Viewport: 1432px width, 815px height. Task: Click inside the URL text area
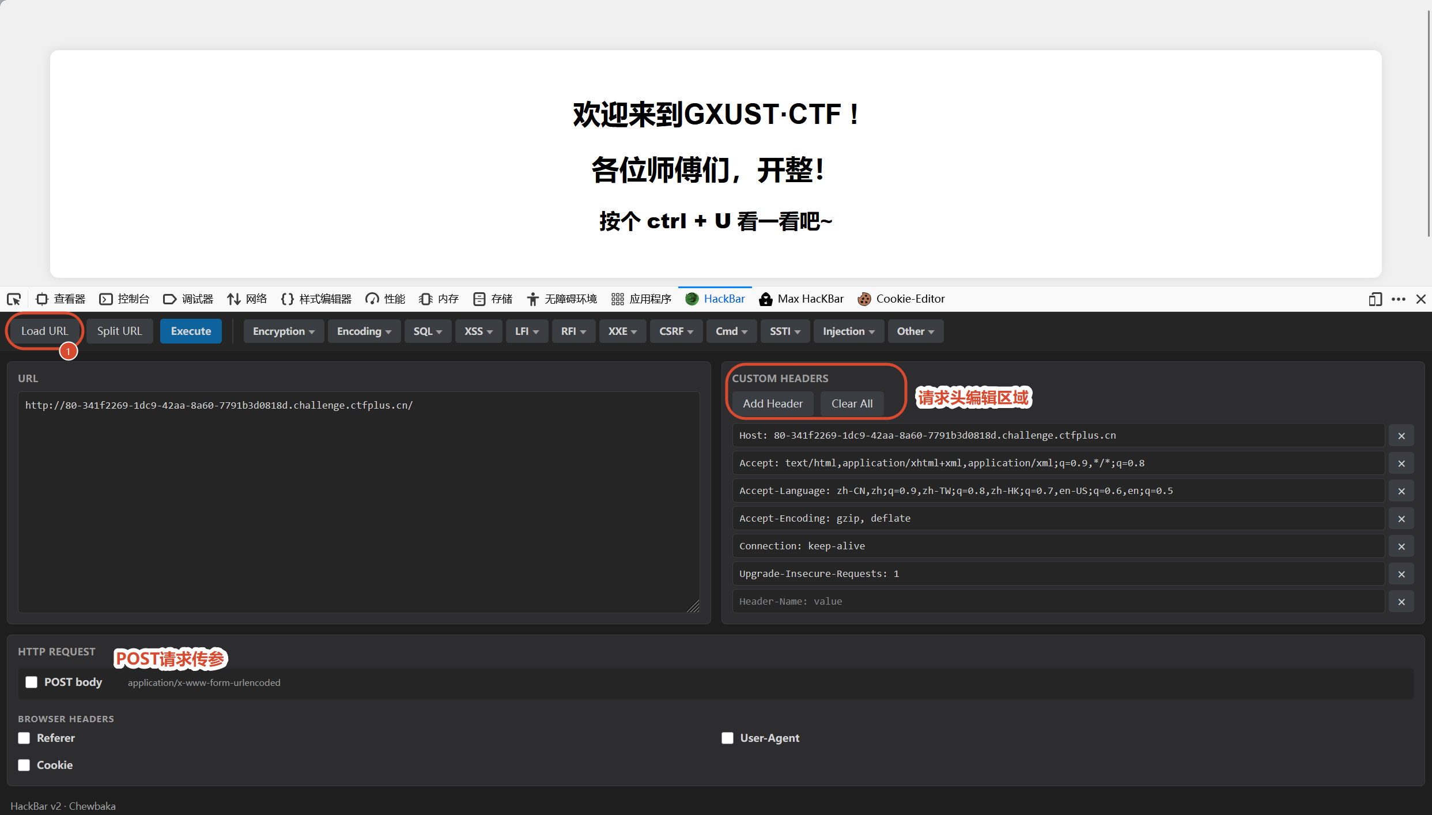tap(358, 502)
